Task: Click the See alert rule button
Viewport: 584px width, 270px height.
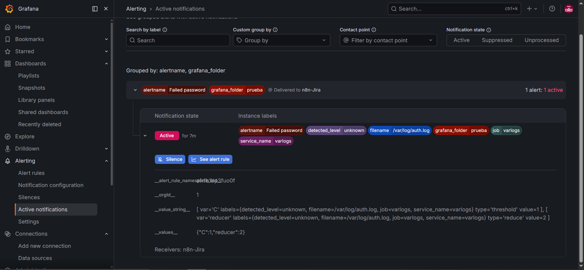Action: (x=210, y=159)
